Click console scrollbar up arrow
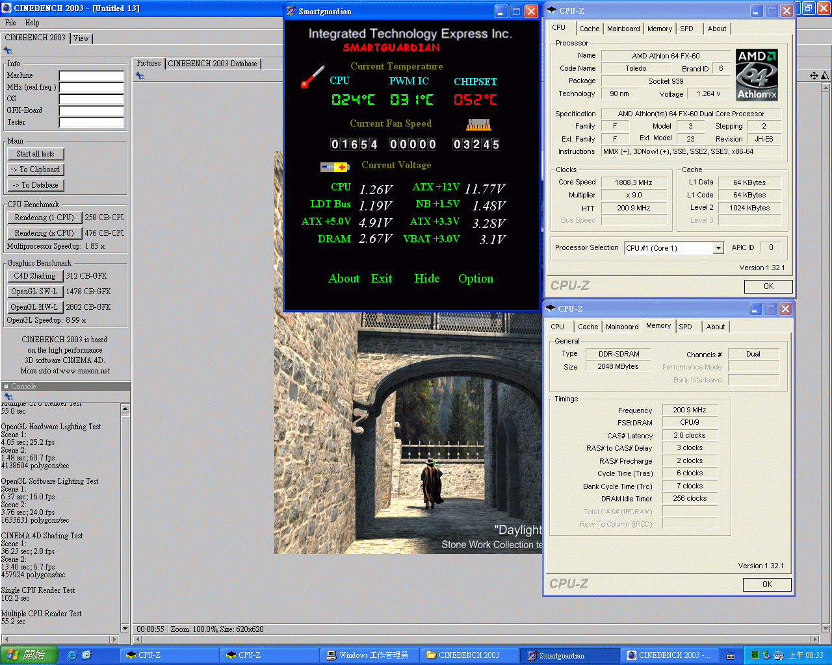The height and width of the screenshot is (665, 832). 125,408
